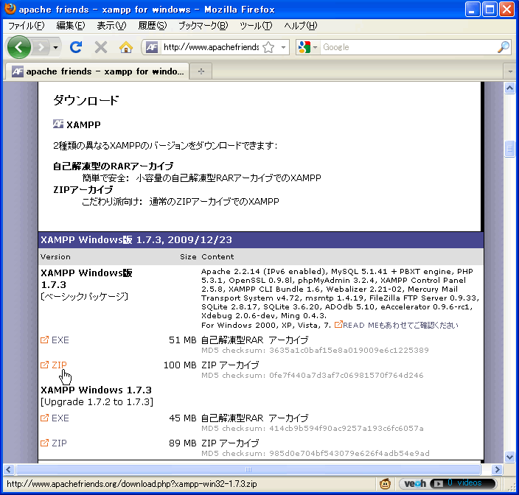The height and width of the screenshot is (495, 519).
Task: Select the apache friends xampp tab
Action: [97, 71]
